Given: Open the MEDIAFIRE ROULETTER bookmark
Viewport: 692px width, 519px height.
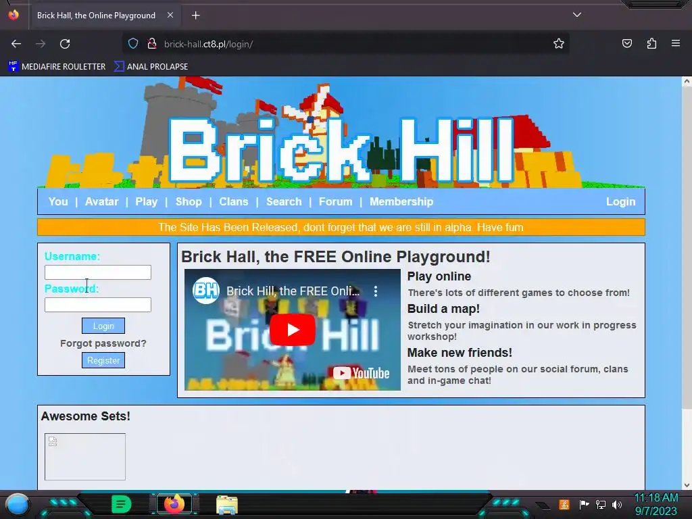Looking at the screenshot, I should coord(57,67).
